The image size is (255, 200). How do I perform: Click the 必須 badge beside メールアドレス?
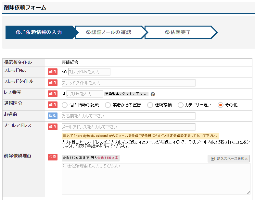[52, 127]
